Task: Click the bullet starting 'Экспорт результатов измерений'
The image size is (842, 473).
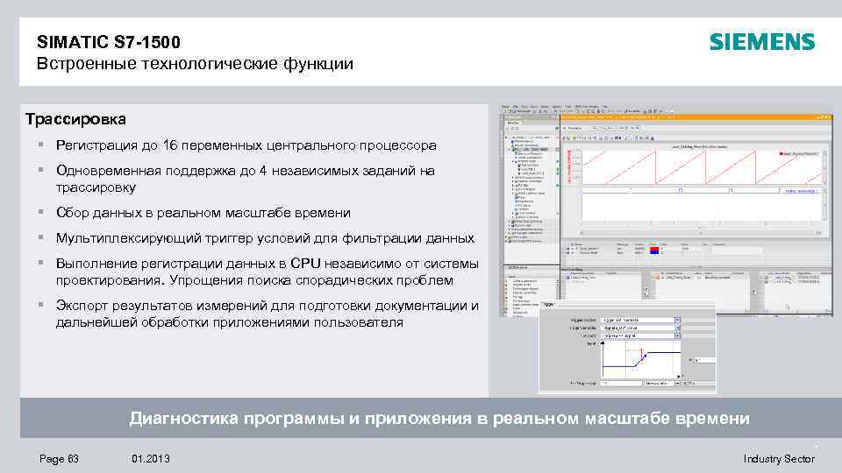Action: [x=267, y=314]
